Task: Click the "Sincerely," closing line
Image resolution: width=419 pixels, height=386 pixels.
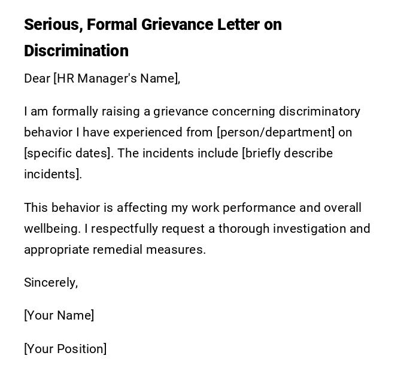Action: coord(51,282)
